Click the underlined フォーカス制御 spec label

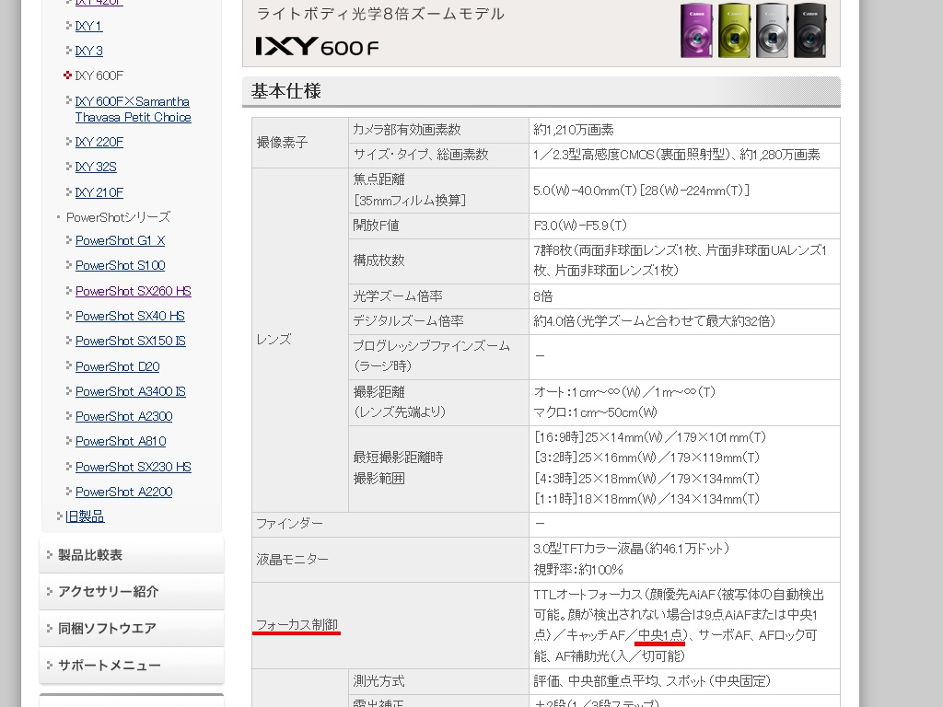[297, 625]
